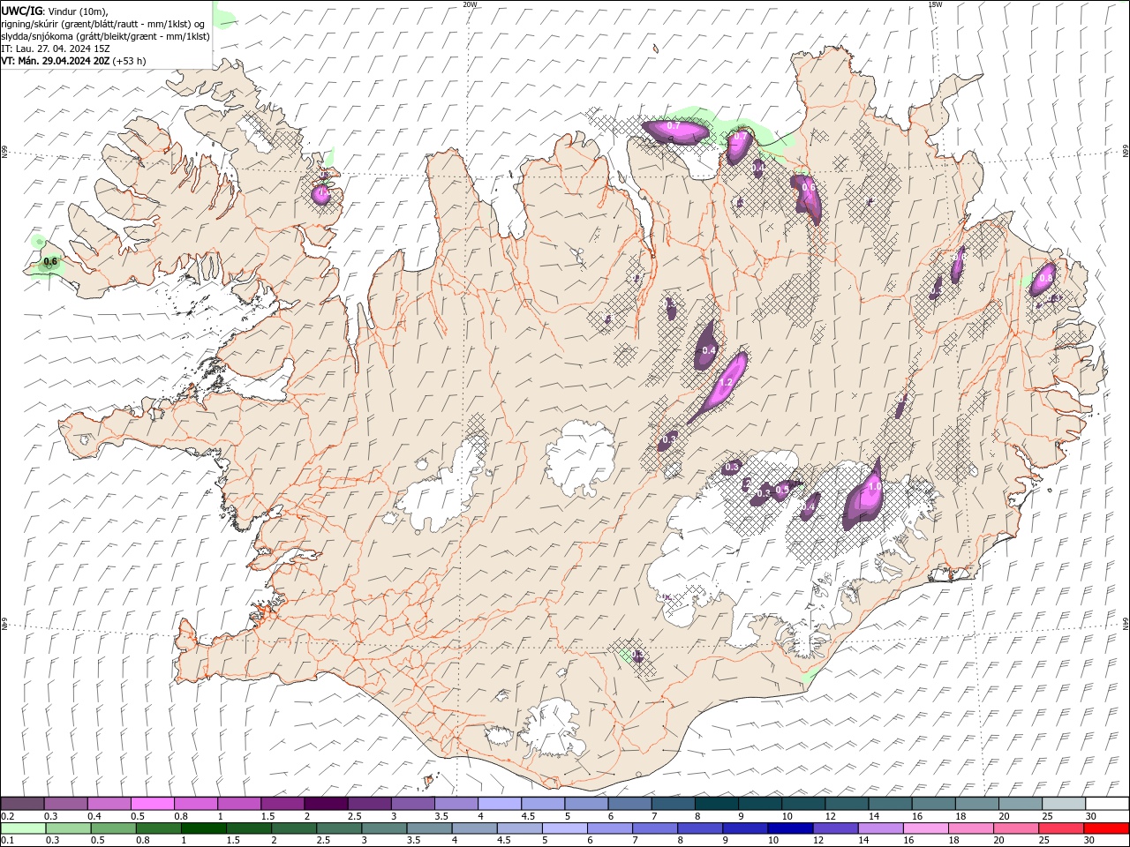Click the 0.5 value over the Vatnajökull glacier

[x=782, y=490]
